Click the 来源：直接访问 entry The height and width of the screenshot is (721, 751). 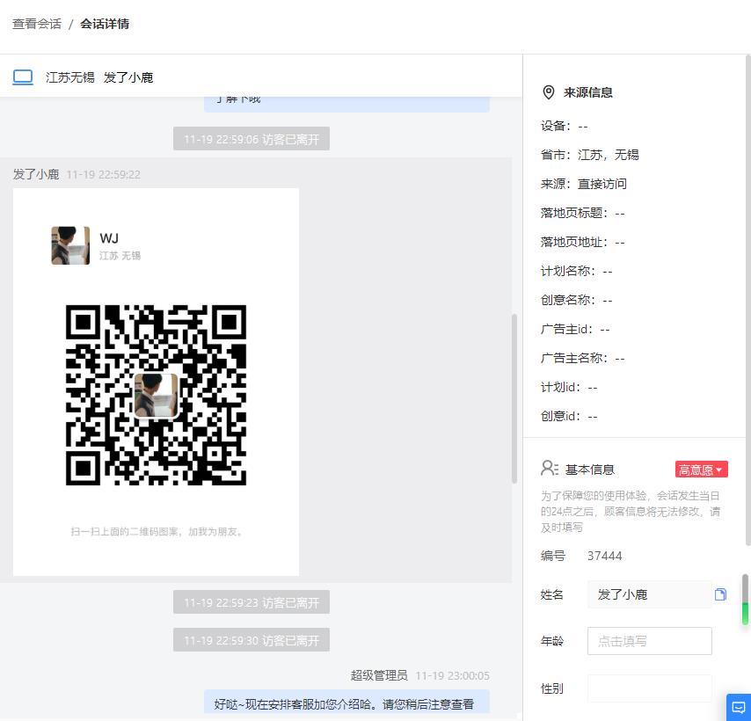(x=583, y=184)
